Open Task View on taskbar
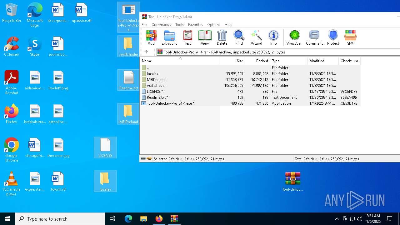The height and width of the screenshot is (225, 400). pos(112,219)
